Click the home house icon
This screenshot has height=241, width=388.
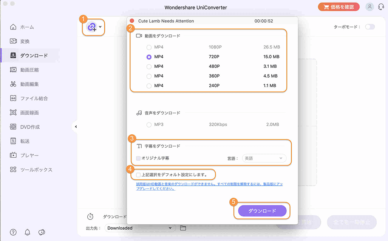coord(13,27)
